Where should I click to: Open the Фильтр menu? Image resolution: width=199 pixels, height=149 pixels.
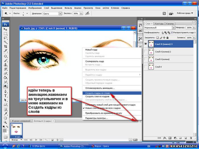point(68,8)
